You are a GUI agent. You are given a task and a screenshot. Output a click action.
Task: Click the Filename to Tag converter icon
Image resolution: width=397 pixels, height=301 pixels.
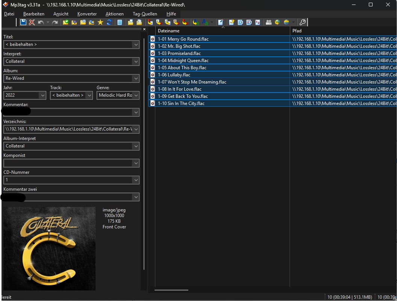pyautogui.click(x=159, y=22)
